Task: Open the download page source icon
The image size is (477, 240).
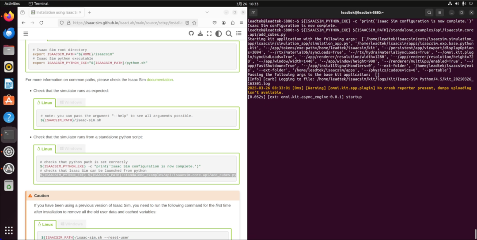Action: (x=200, y=33)
